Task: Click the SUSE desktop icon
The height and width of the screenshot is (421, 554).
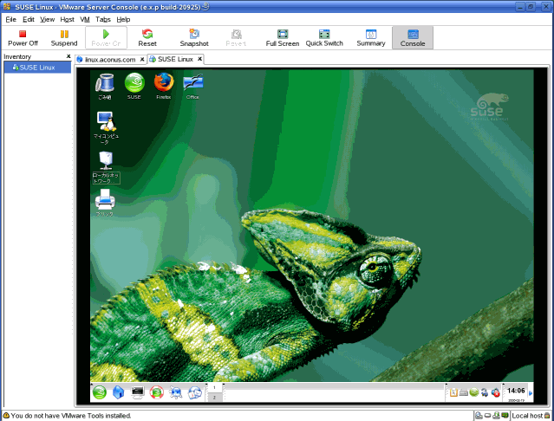Action: [x=134, y=85]
